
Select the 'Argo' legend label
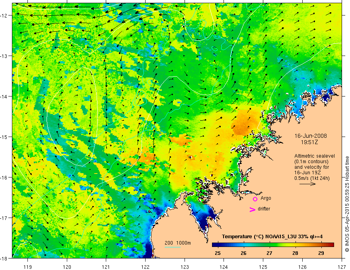(x=266, y=198)
